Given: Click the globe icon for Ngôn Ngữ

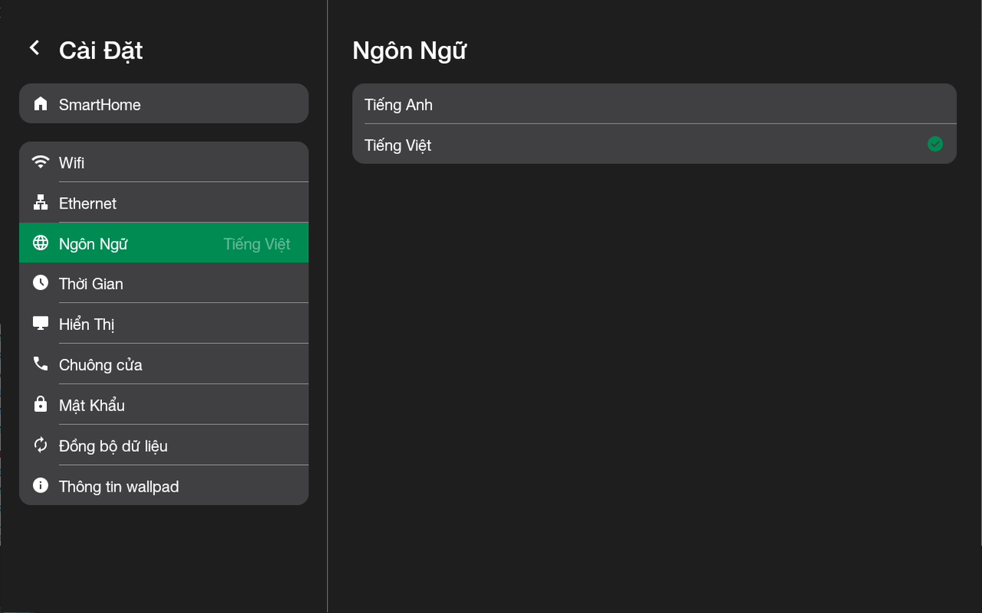Looking at the screenshot, I should (41, 243).
